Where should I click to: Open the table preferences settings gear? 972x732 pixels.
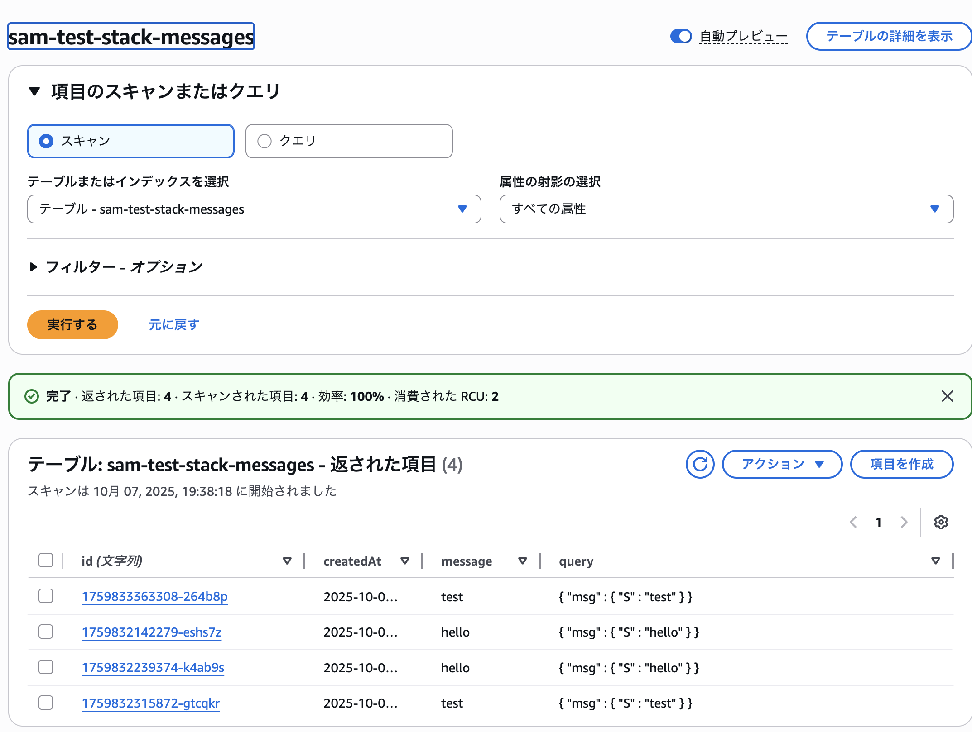(941, 522)
